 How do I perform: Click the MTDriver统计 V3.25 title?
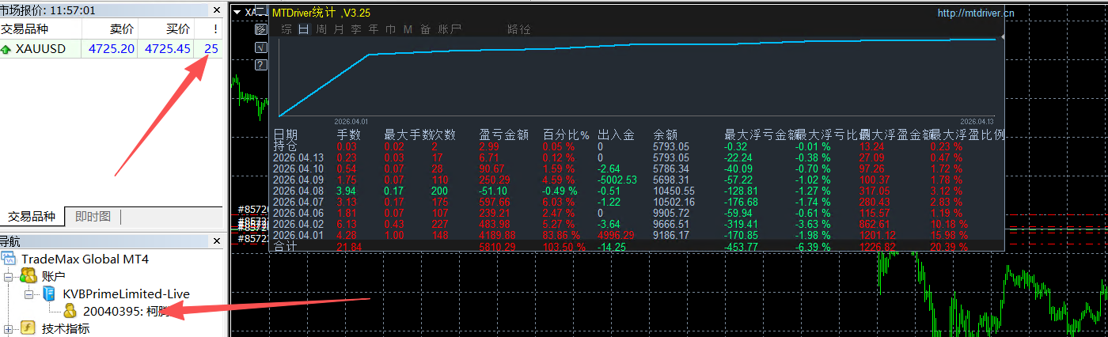(x=321, y=13)
